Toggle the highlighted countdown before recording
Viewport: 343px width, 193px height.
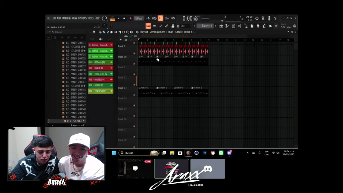coord(161,18)
